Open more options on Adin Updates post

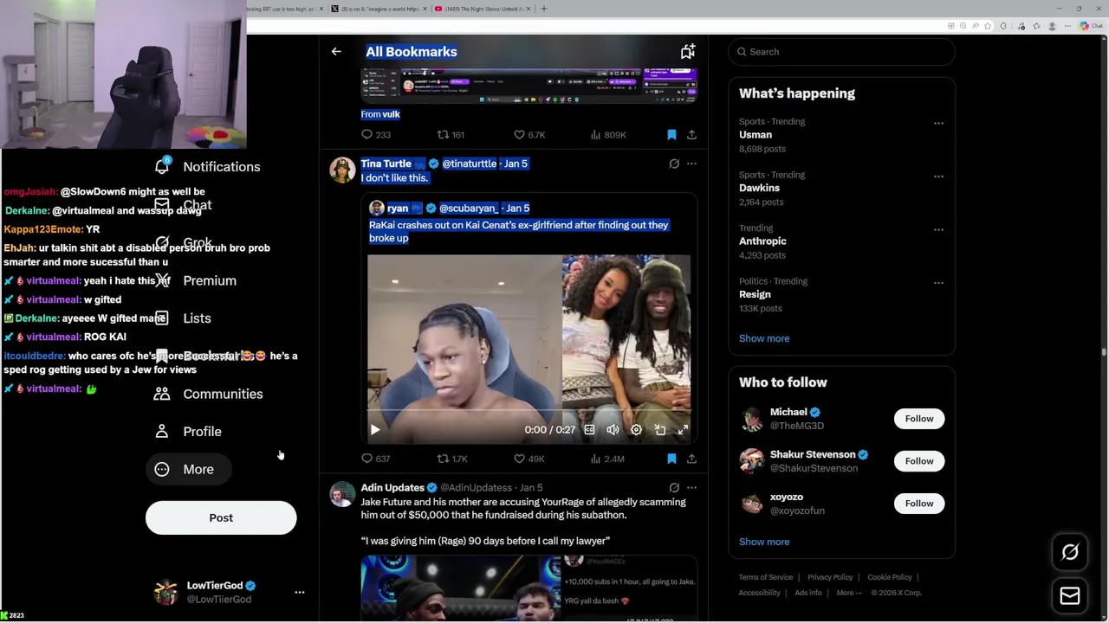pos(691,488)
